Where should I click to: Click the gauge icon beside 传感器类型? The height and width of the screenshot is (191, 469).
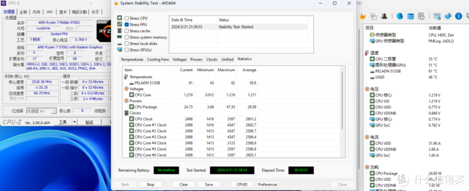coord(372,35)
